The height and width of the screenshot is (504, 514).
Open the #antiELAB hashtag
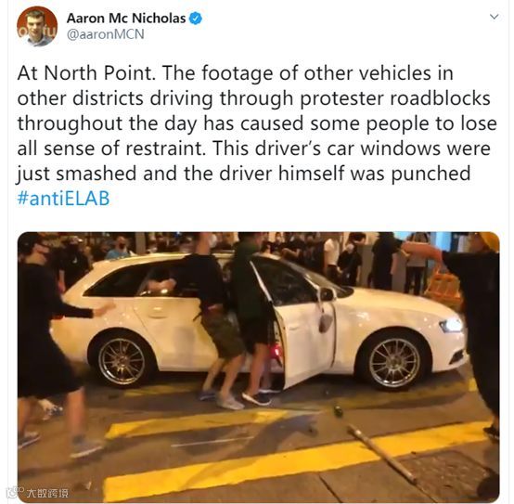click(x=63, y=199)
